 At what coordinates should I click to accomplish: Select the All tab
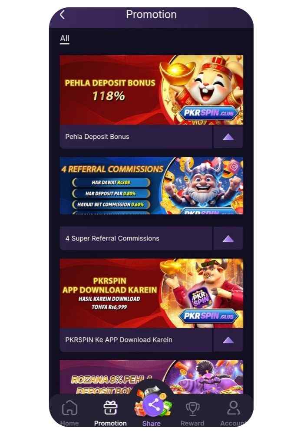[65, 39]
